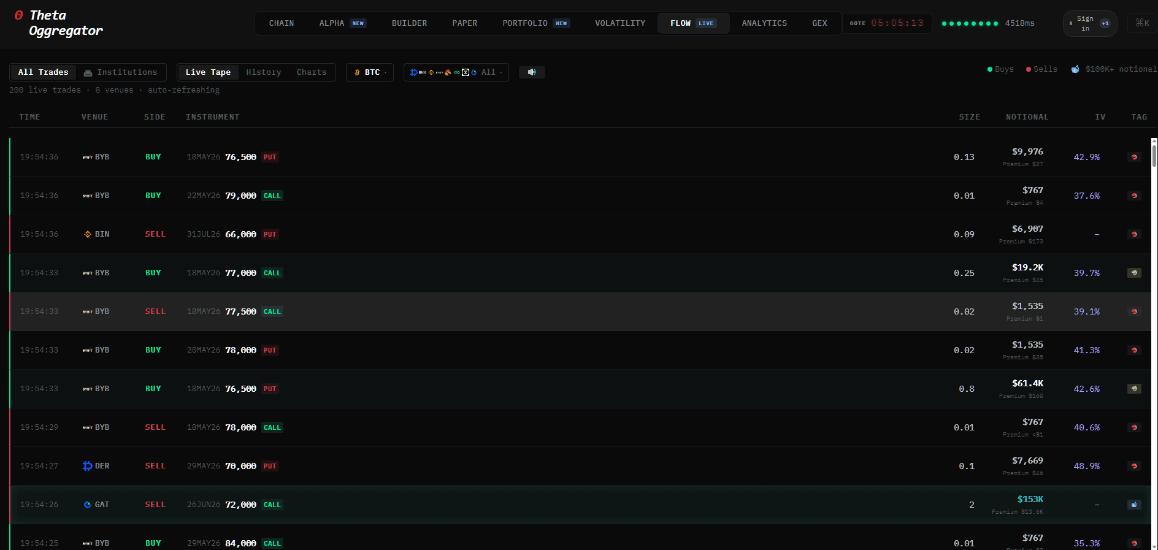Click the tag icon in $9,976 notional row
This screenshot has height=550, width=1158.
point(1134,157)
